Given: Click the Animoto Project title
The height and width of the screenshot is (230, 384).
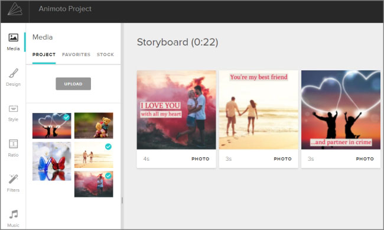Looking at the screenshot, I should [x=65, y=9].
